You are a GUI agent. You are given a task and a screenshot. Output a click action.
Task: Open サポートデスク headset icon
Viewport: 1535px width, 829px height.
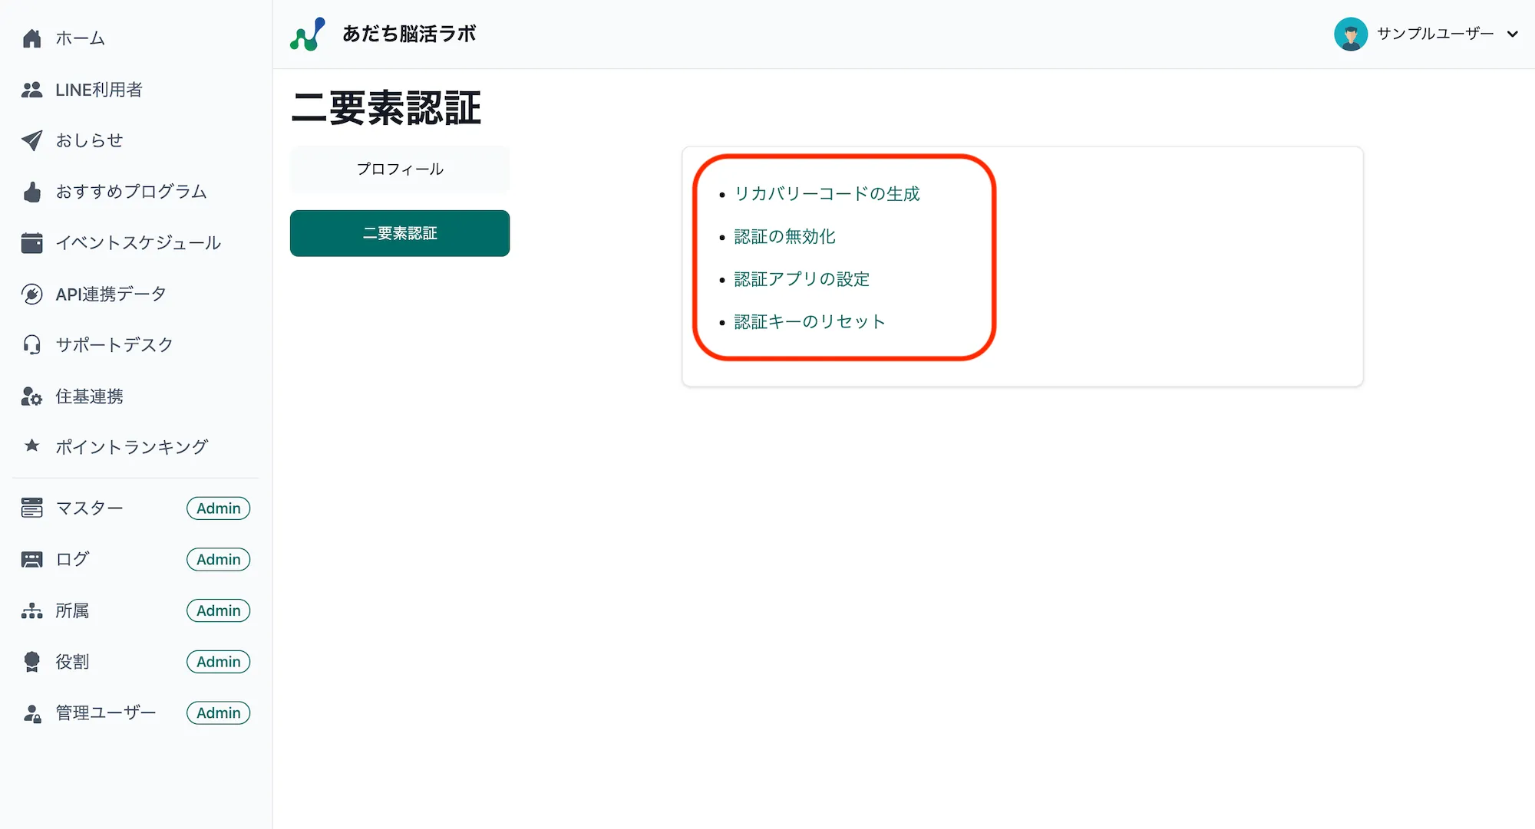coord(31,344)
